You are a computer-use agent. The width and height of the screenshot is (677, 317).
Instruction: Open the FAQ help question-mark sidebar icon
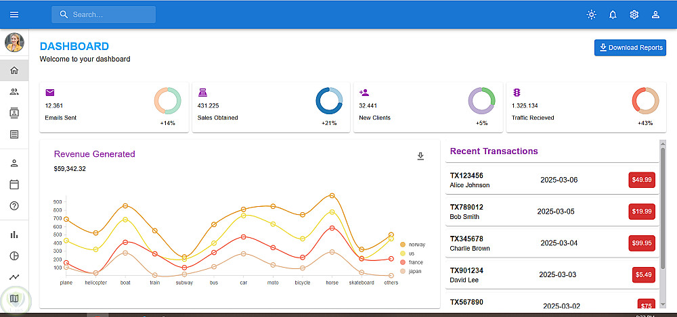point(14,205)
